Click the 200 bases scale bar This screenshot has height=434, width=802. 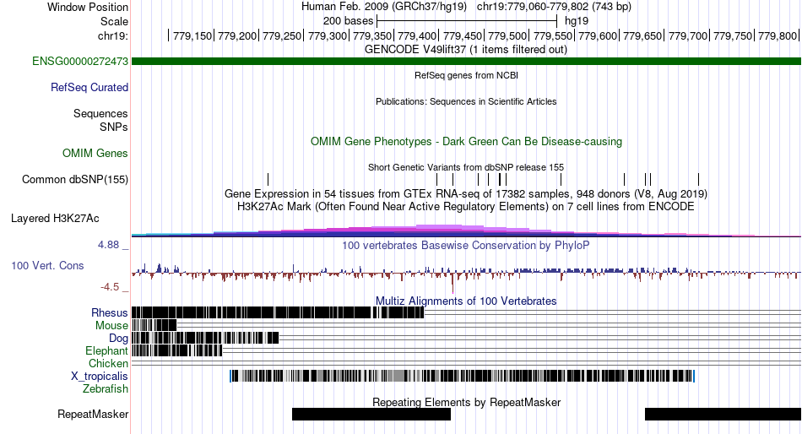467,21
